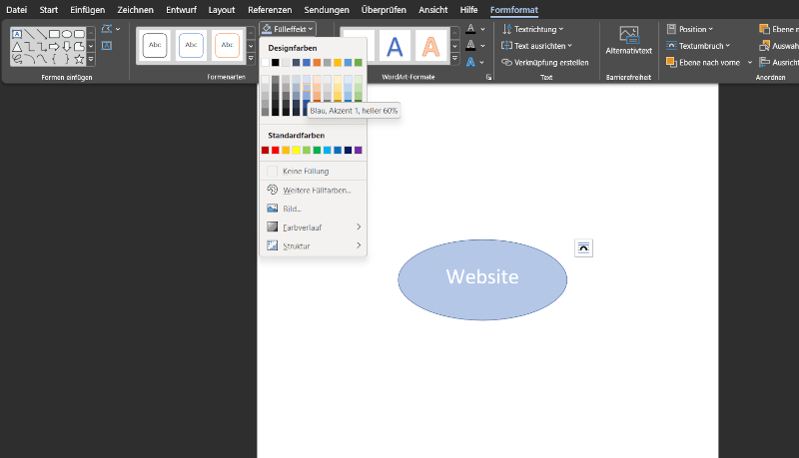
Task: Select Keine Füllung option
Action: tap(305, 171)
